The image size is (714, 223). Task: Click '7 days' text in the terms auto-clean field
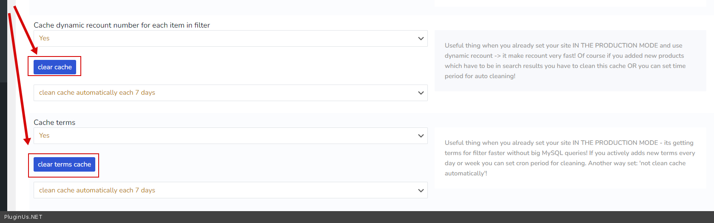[145, 191]
